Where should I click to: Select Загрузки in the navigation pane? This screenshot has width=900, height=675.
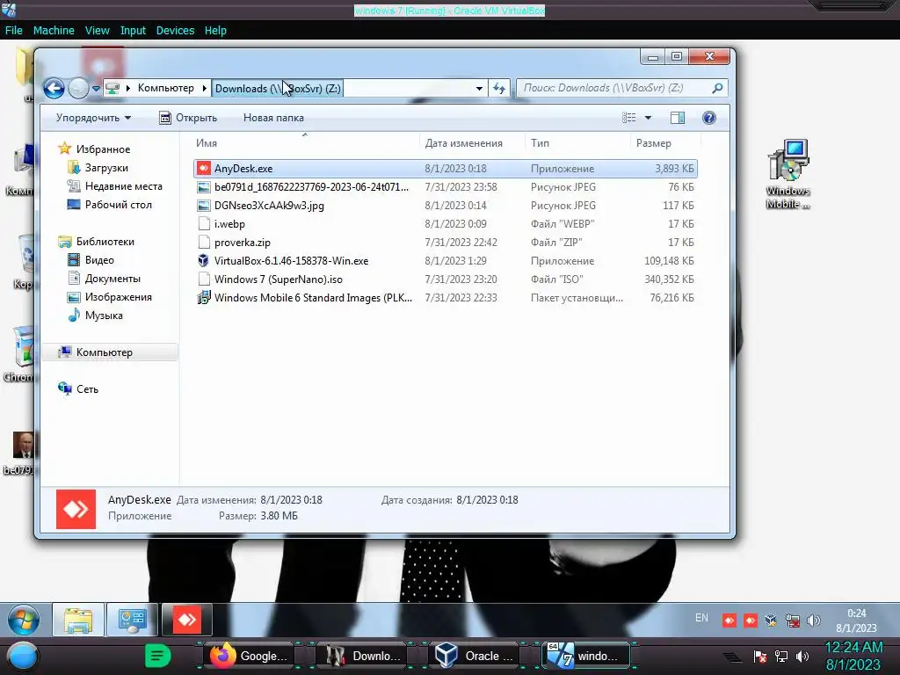coord(106,168)
